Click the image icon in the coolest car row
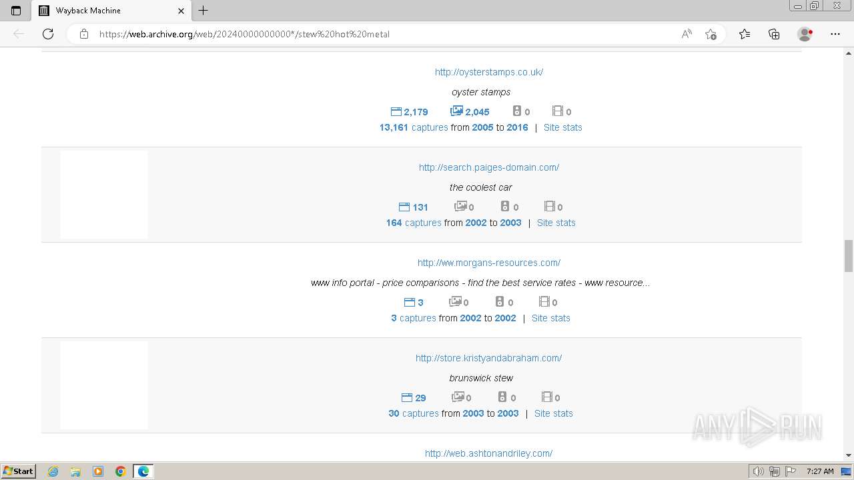Viewport: 854px width, 480px height. 460,207
